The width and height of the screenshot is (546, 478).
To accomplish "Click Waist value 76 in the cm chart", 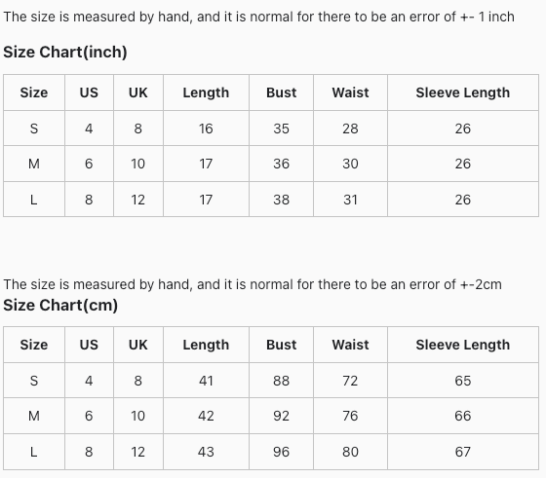I will 350,416.
